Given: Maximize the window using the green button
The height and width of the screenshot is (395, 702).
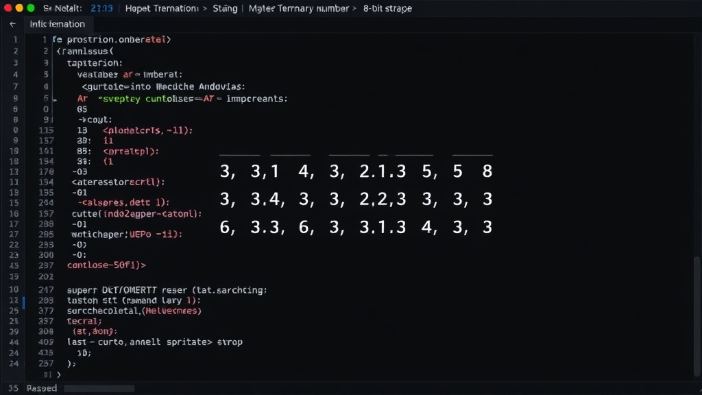Looking at the screenshot, I should pyautogui.click(x=31, y=8).
